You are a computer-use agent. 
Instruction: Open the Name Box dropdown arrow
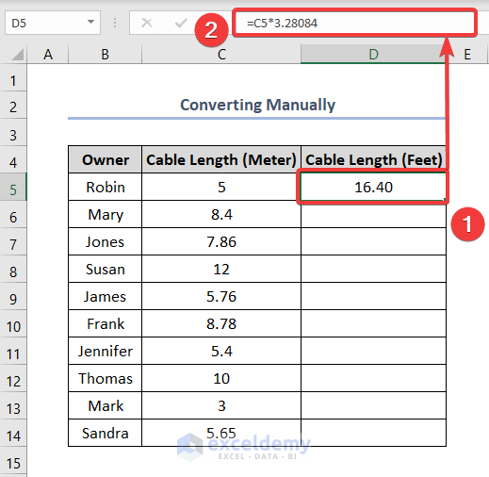[90, 22]
